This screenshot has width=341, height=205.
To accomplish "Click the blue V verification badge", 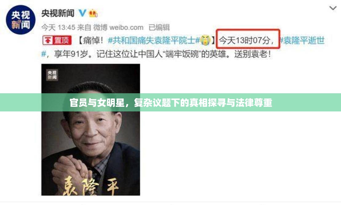I will coord(82,13).
